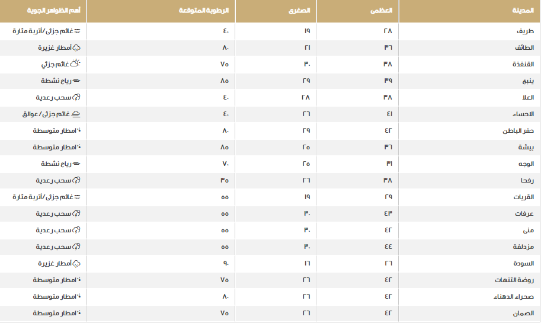Click the maximum temperature in منى row

click(389, 230)
